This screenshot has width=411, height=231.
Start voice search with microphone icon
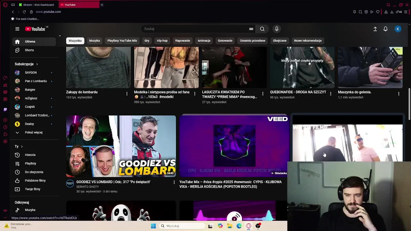coord(277,29)
